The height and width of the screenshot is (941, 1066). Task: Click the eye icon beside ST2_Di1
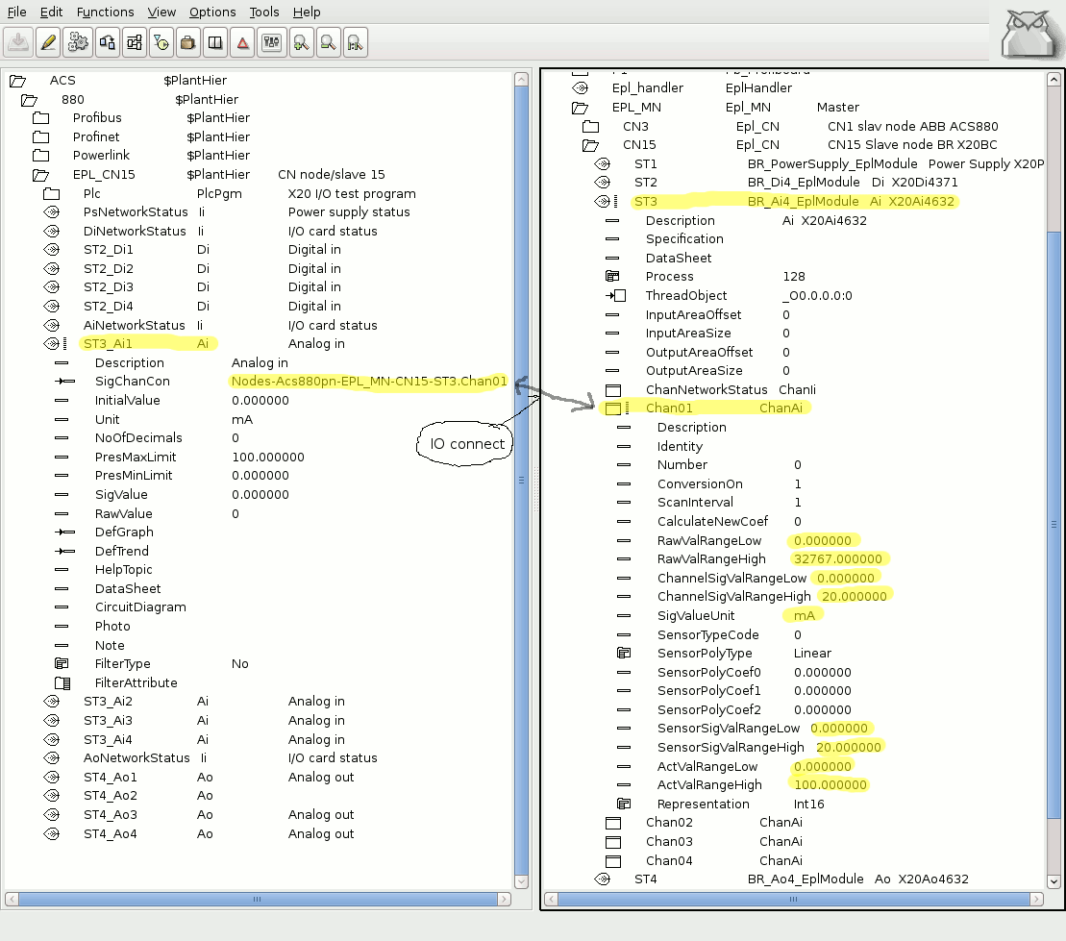[x=52, y=250]
